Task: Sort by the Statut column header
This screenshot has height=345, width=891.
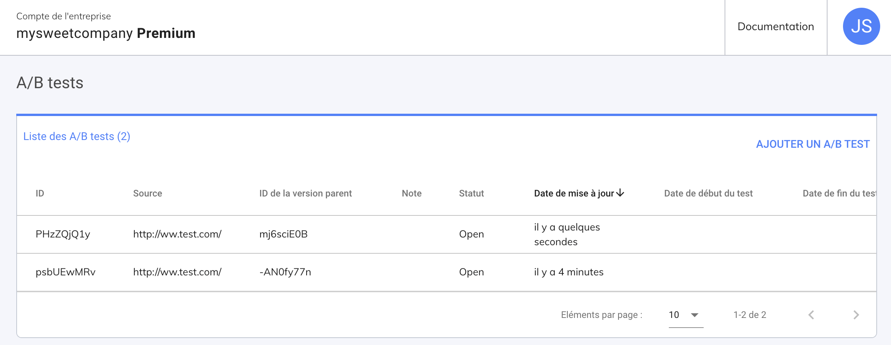Action: point(471,193)
